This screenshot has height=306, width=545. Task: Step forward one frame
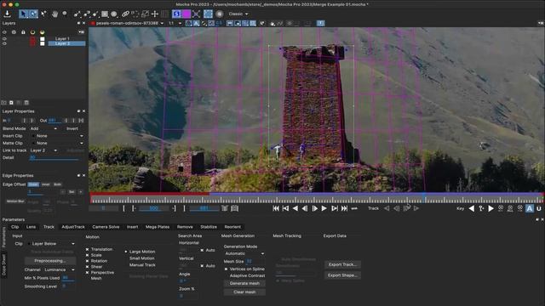tap(314, 208)
